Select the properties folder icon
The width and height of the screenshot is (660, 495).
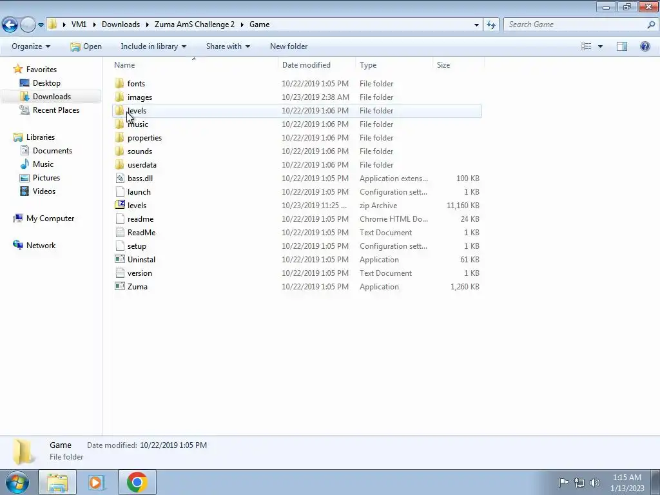coord(119,138)
